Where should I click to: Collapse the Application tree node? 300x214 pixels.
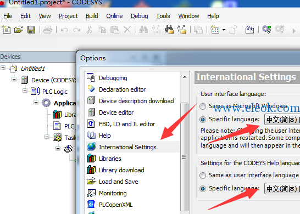pyautogui.click(x=36, y=102)
